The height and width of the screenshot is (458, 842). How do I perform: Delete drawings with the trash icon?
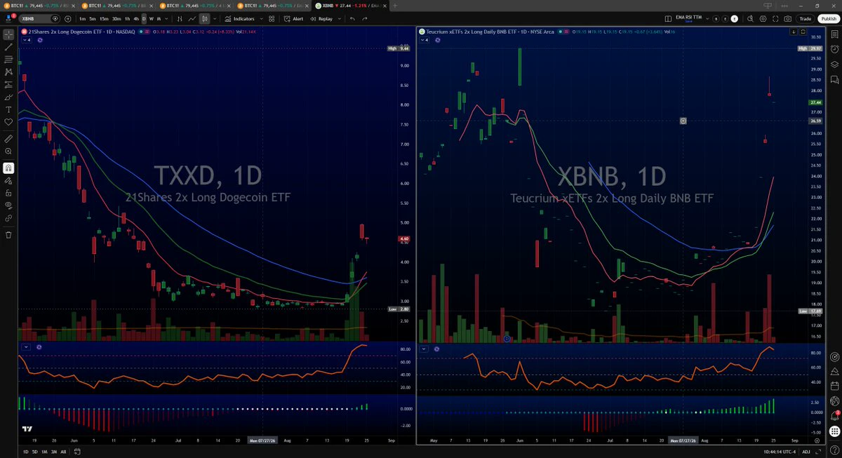[x=8, y=234]
